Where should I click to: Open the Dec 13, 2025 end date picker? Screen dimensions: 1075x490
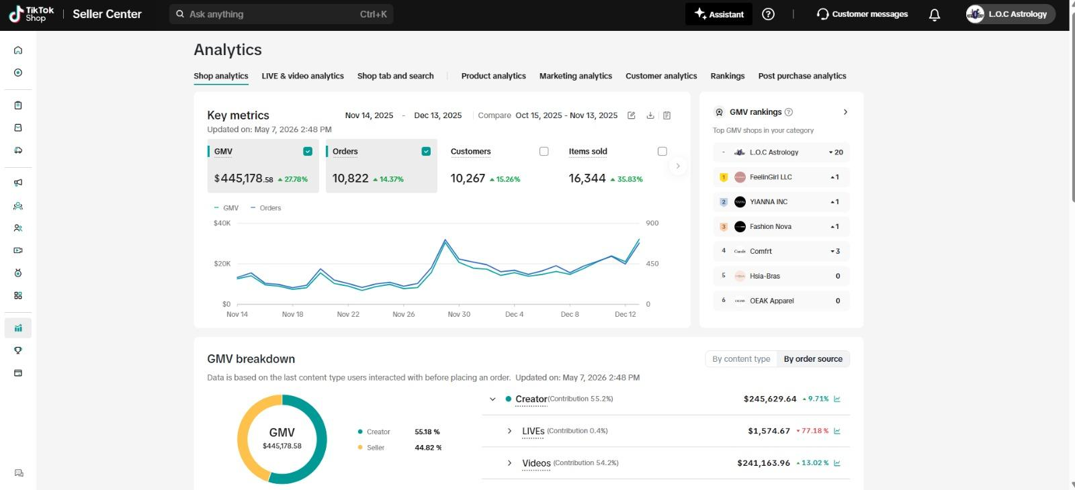tap(438, 115)
